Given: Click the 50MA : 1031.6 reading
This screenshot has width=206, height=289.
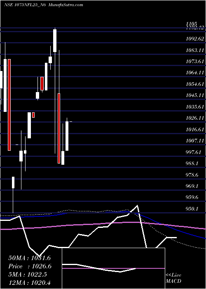Looking at the screenshot, I should click(x=30, y=258).
